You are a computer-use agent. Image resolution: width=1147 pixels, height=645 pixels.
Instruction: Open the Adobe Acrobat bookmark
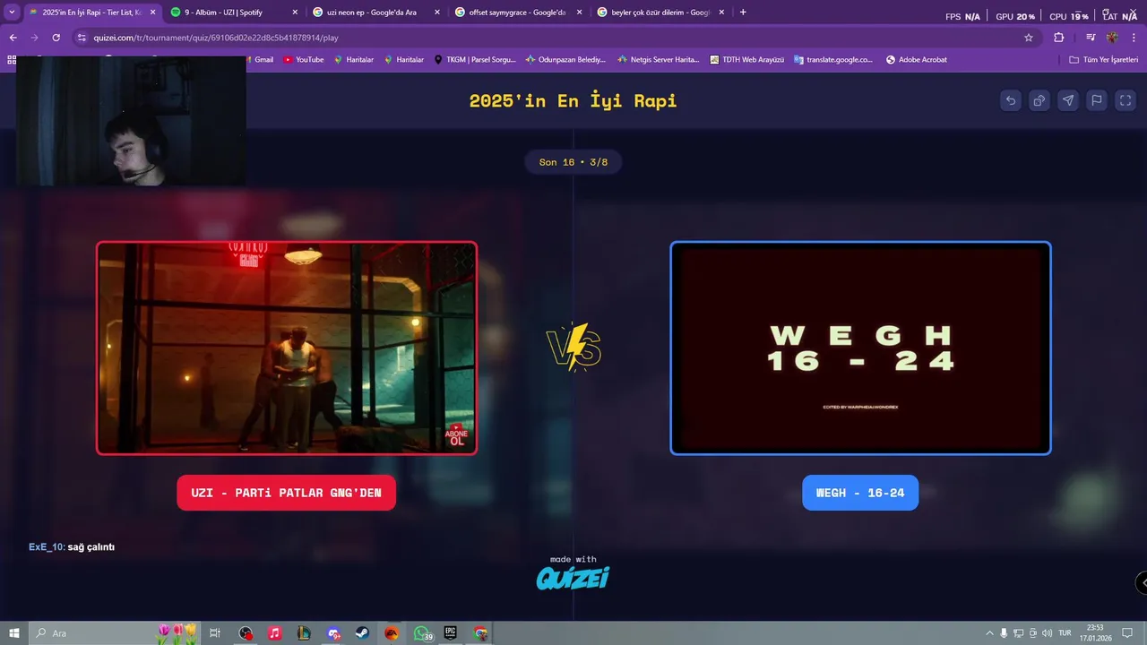(916, 60)
